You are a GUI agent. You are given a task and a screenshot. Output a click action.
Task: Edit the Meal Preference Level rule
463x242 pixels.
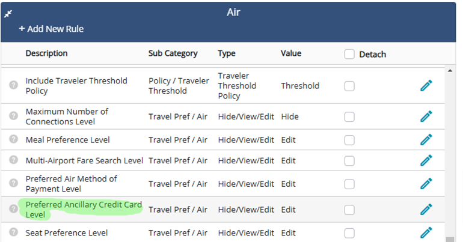tap(426, 140)
